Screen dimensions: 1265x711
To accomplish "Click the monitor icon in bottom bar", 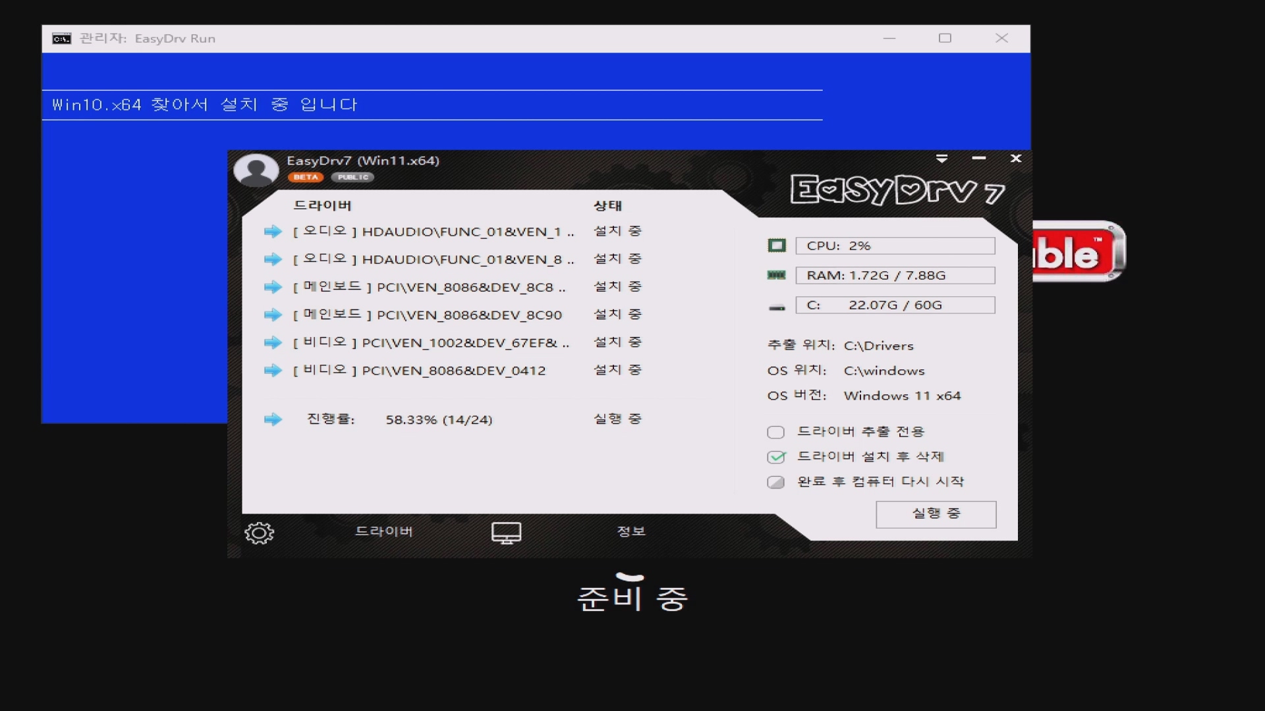I will [x=506, y=533].
